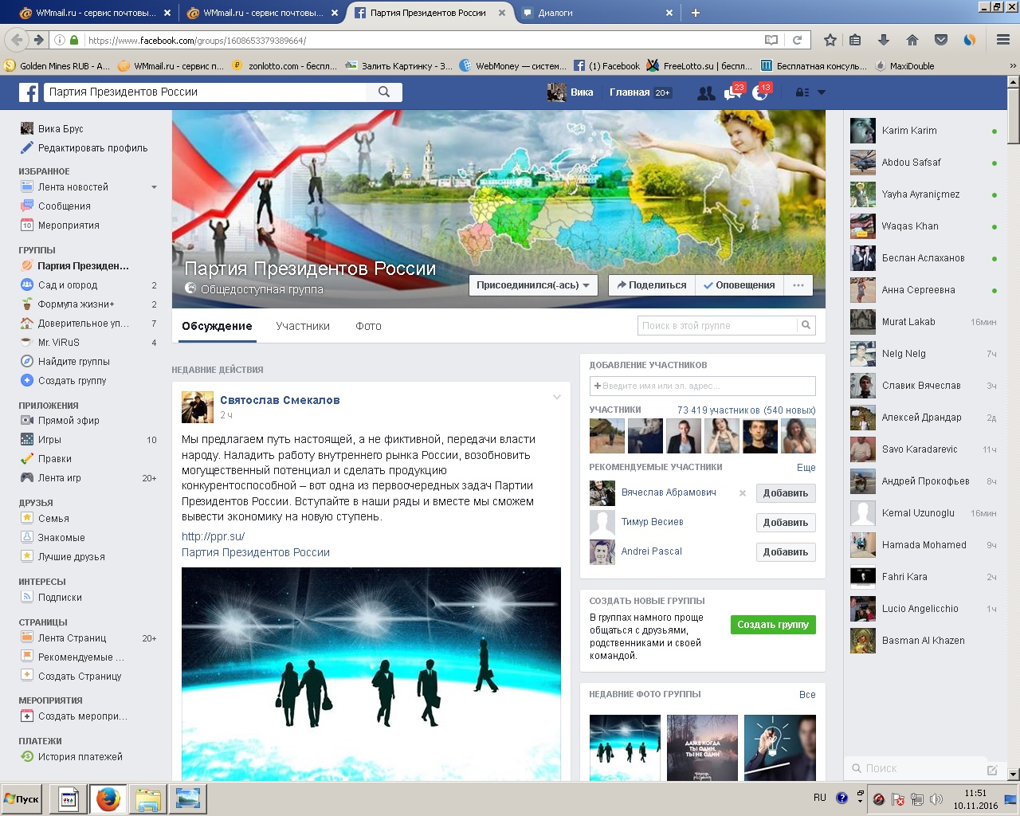Click green Создать группу button

click(773, 625)
